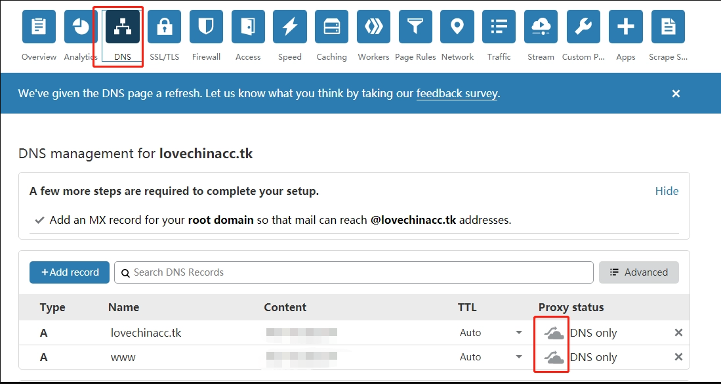721x384 pixels.
Task: Open the Speed lightning bolt icon
Action: pos(290,27)
